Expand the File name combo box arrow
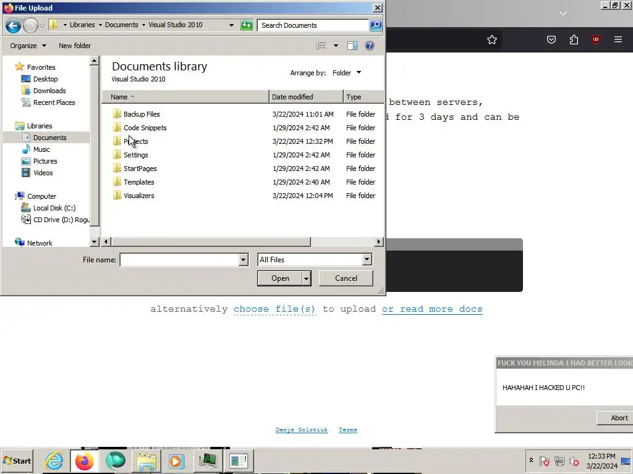The height and width of the screenshot is (474, 633). point(243,260)
